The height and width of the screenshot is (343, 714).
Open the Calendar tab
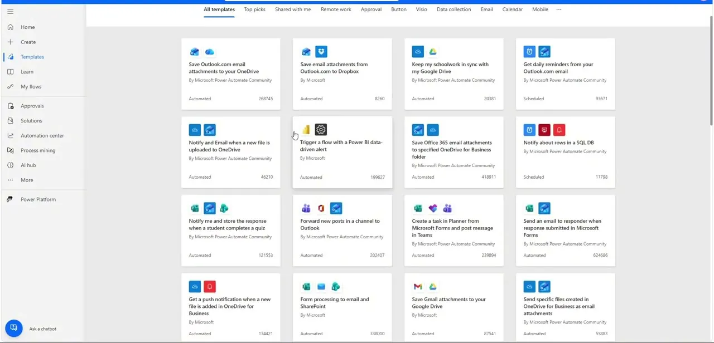coord(513,9)
